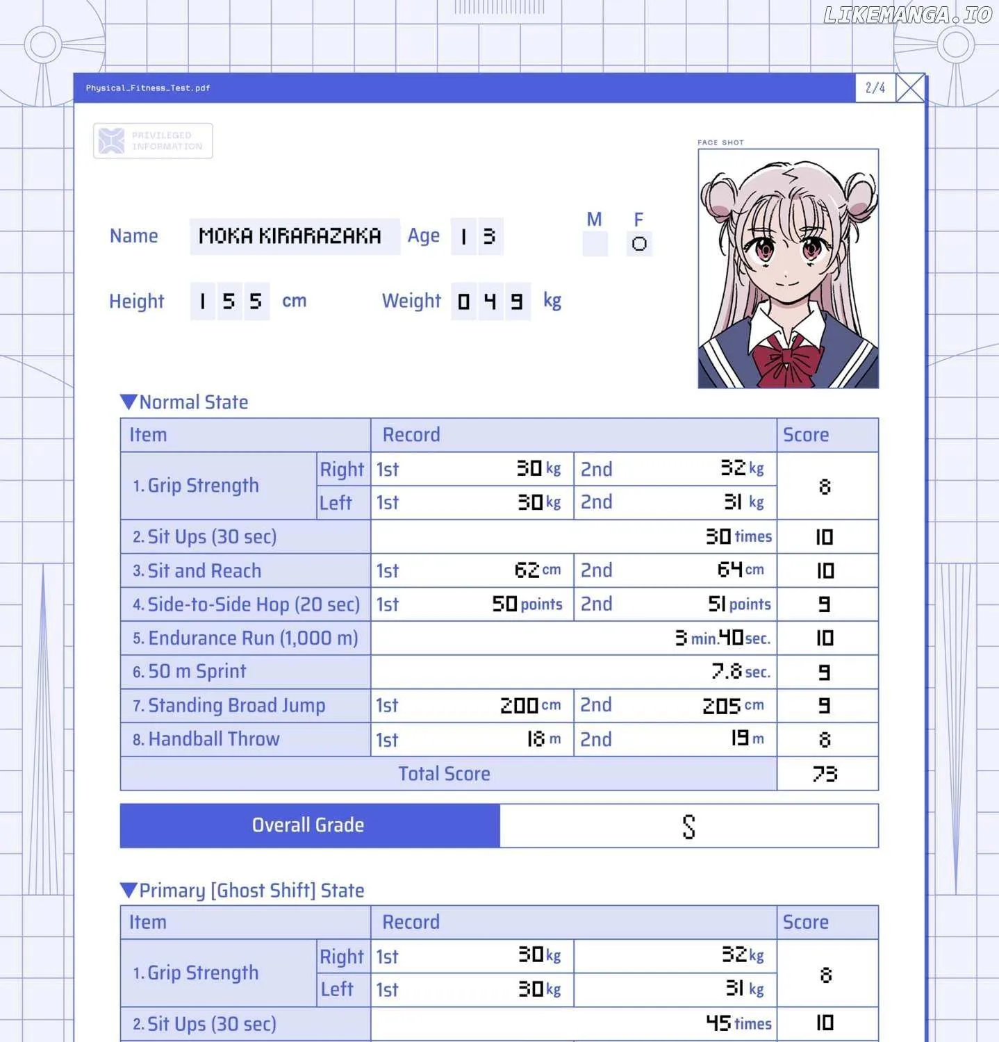Close the Physical_Fitness_Test.pdf window
This screenshot has height=1042, width=999.
[x=910, y=88]
